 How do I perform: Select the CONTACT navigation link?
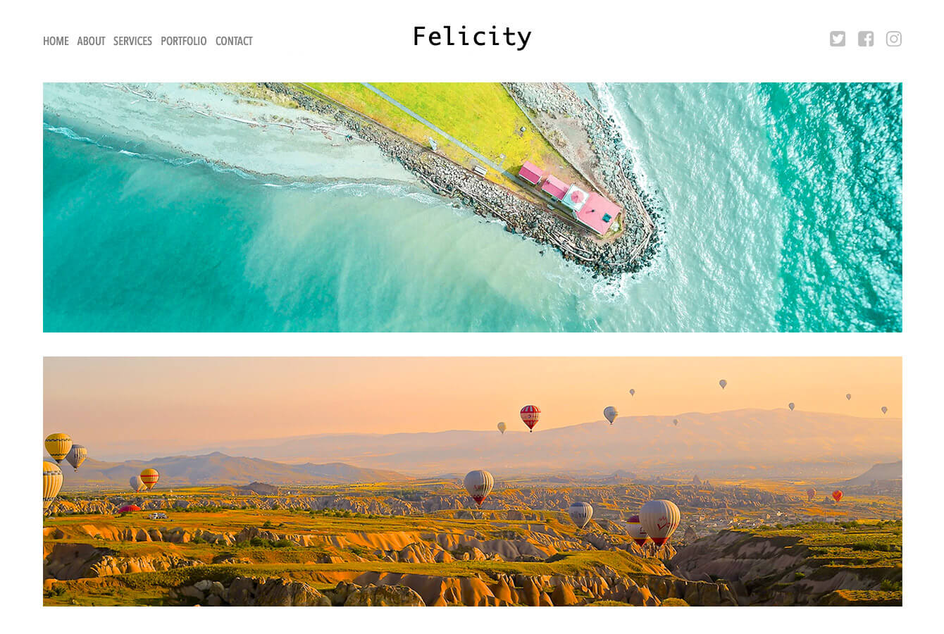pyautogui.click(x=234, y=41)
